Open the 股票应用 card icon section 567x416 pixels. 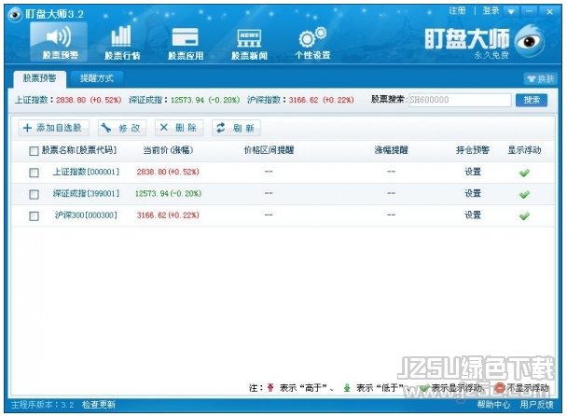(186, 42)
